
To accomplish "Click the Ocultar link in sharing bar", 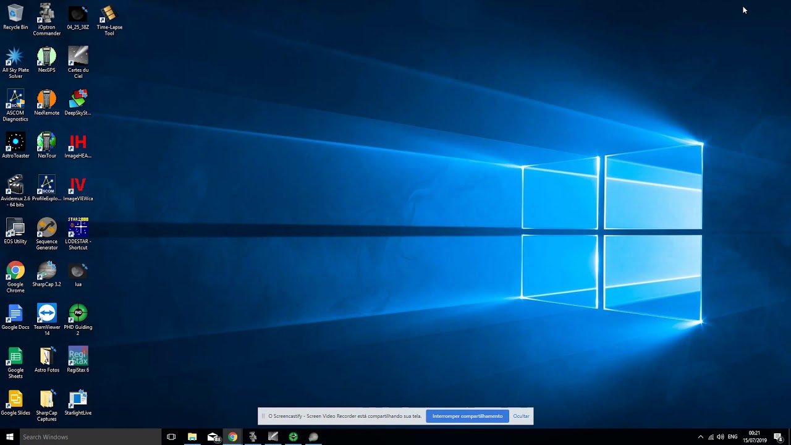I will 521,416.
